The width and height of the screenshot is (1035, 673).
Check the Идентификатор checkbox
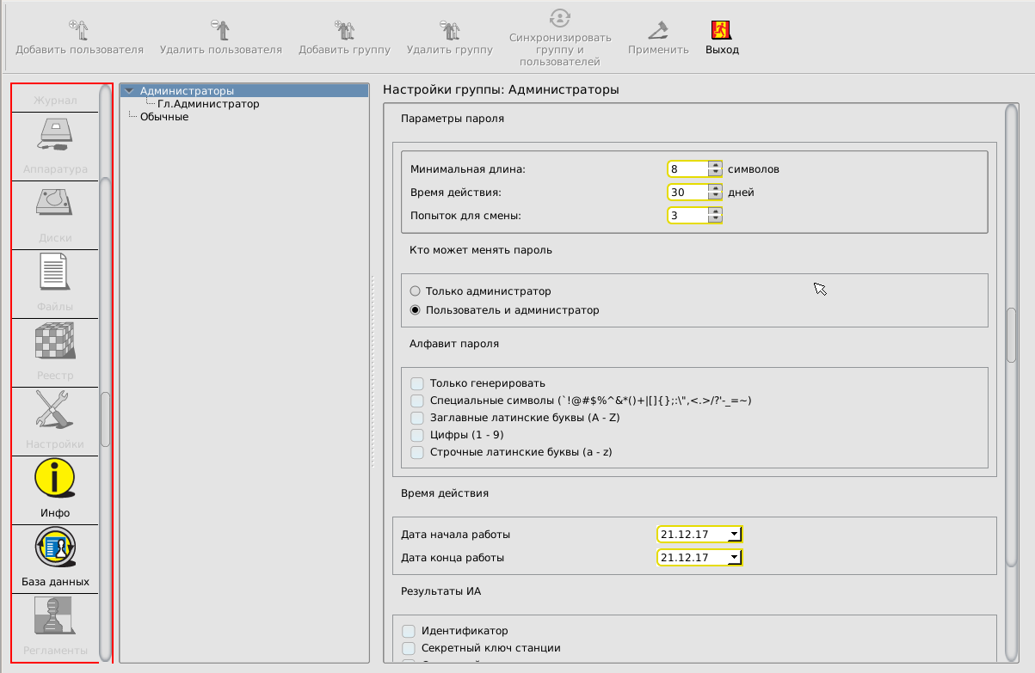tap(409, 631)
